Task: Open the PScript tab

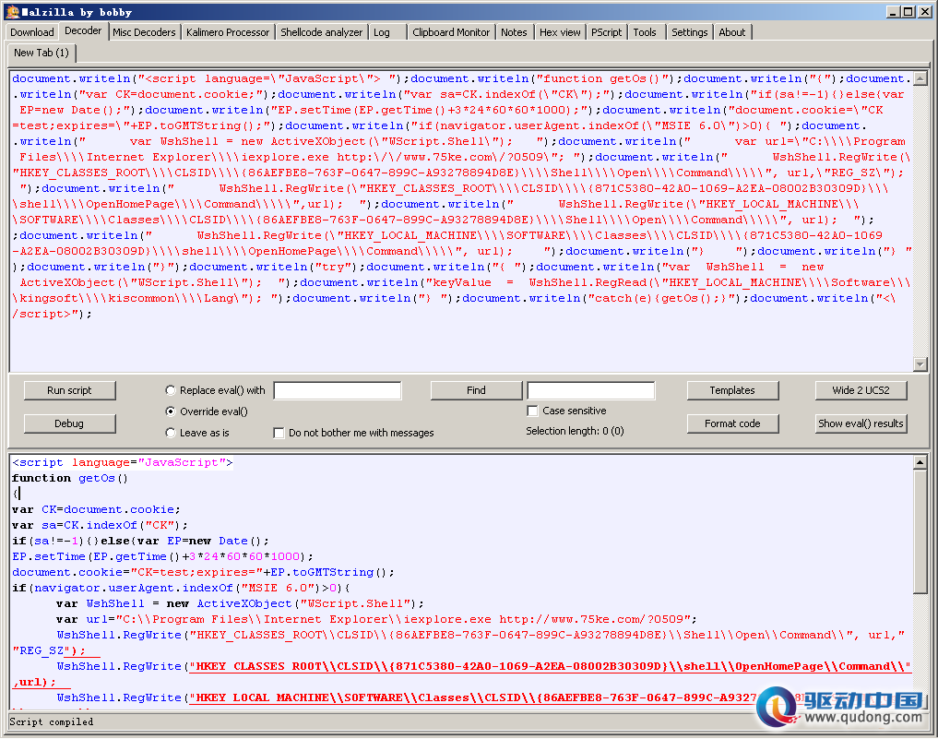Action: (x=606, y=32)
